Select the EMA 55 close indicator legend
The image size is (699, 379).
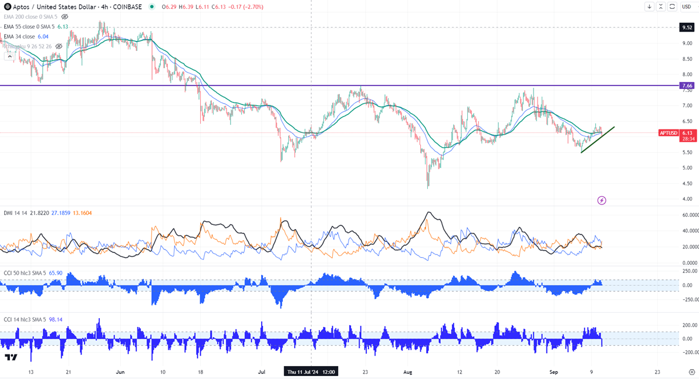click(29, 27)
